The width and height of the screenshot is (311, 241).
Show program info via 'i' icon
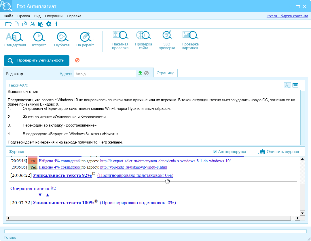point(56,24)
